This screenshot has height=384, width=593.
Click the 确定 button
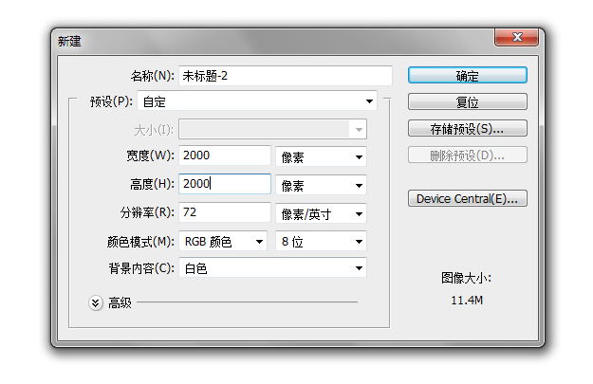click(468, 75)
